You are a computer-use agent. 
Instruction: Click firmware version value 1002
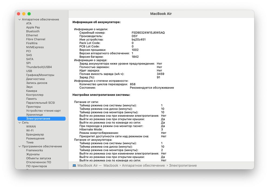(135, 50)
